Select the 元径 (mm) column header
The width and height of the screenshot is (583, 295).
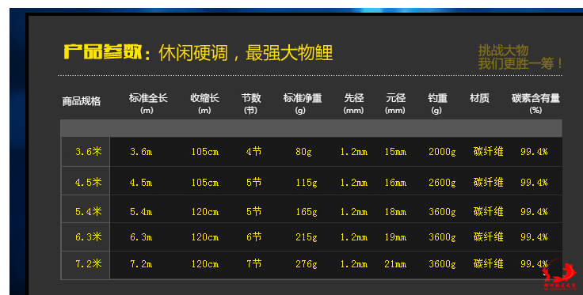[x=395, y=104]
